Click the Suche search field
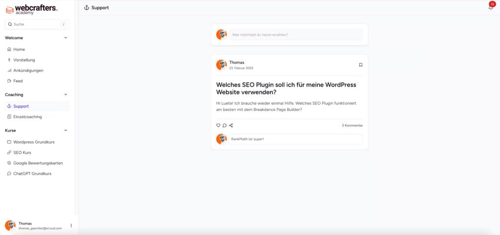This screenshot has height=235, width=500. pyautogui.click(x=37, y=24)
